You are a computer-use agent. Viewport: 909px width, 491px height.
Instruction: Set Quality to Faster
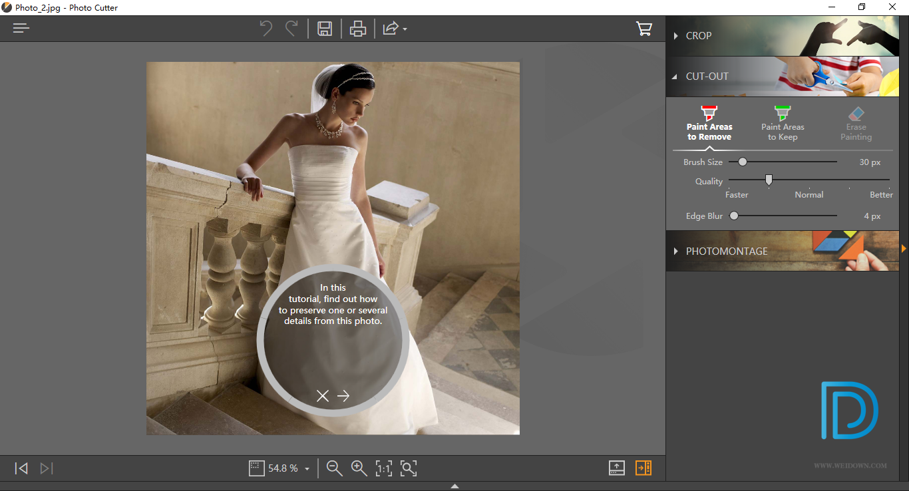pyautogui.click(x=737, y=195)
